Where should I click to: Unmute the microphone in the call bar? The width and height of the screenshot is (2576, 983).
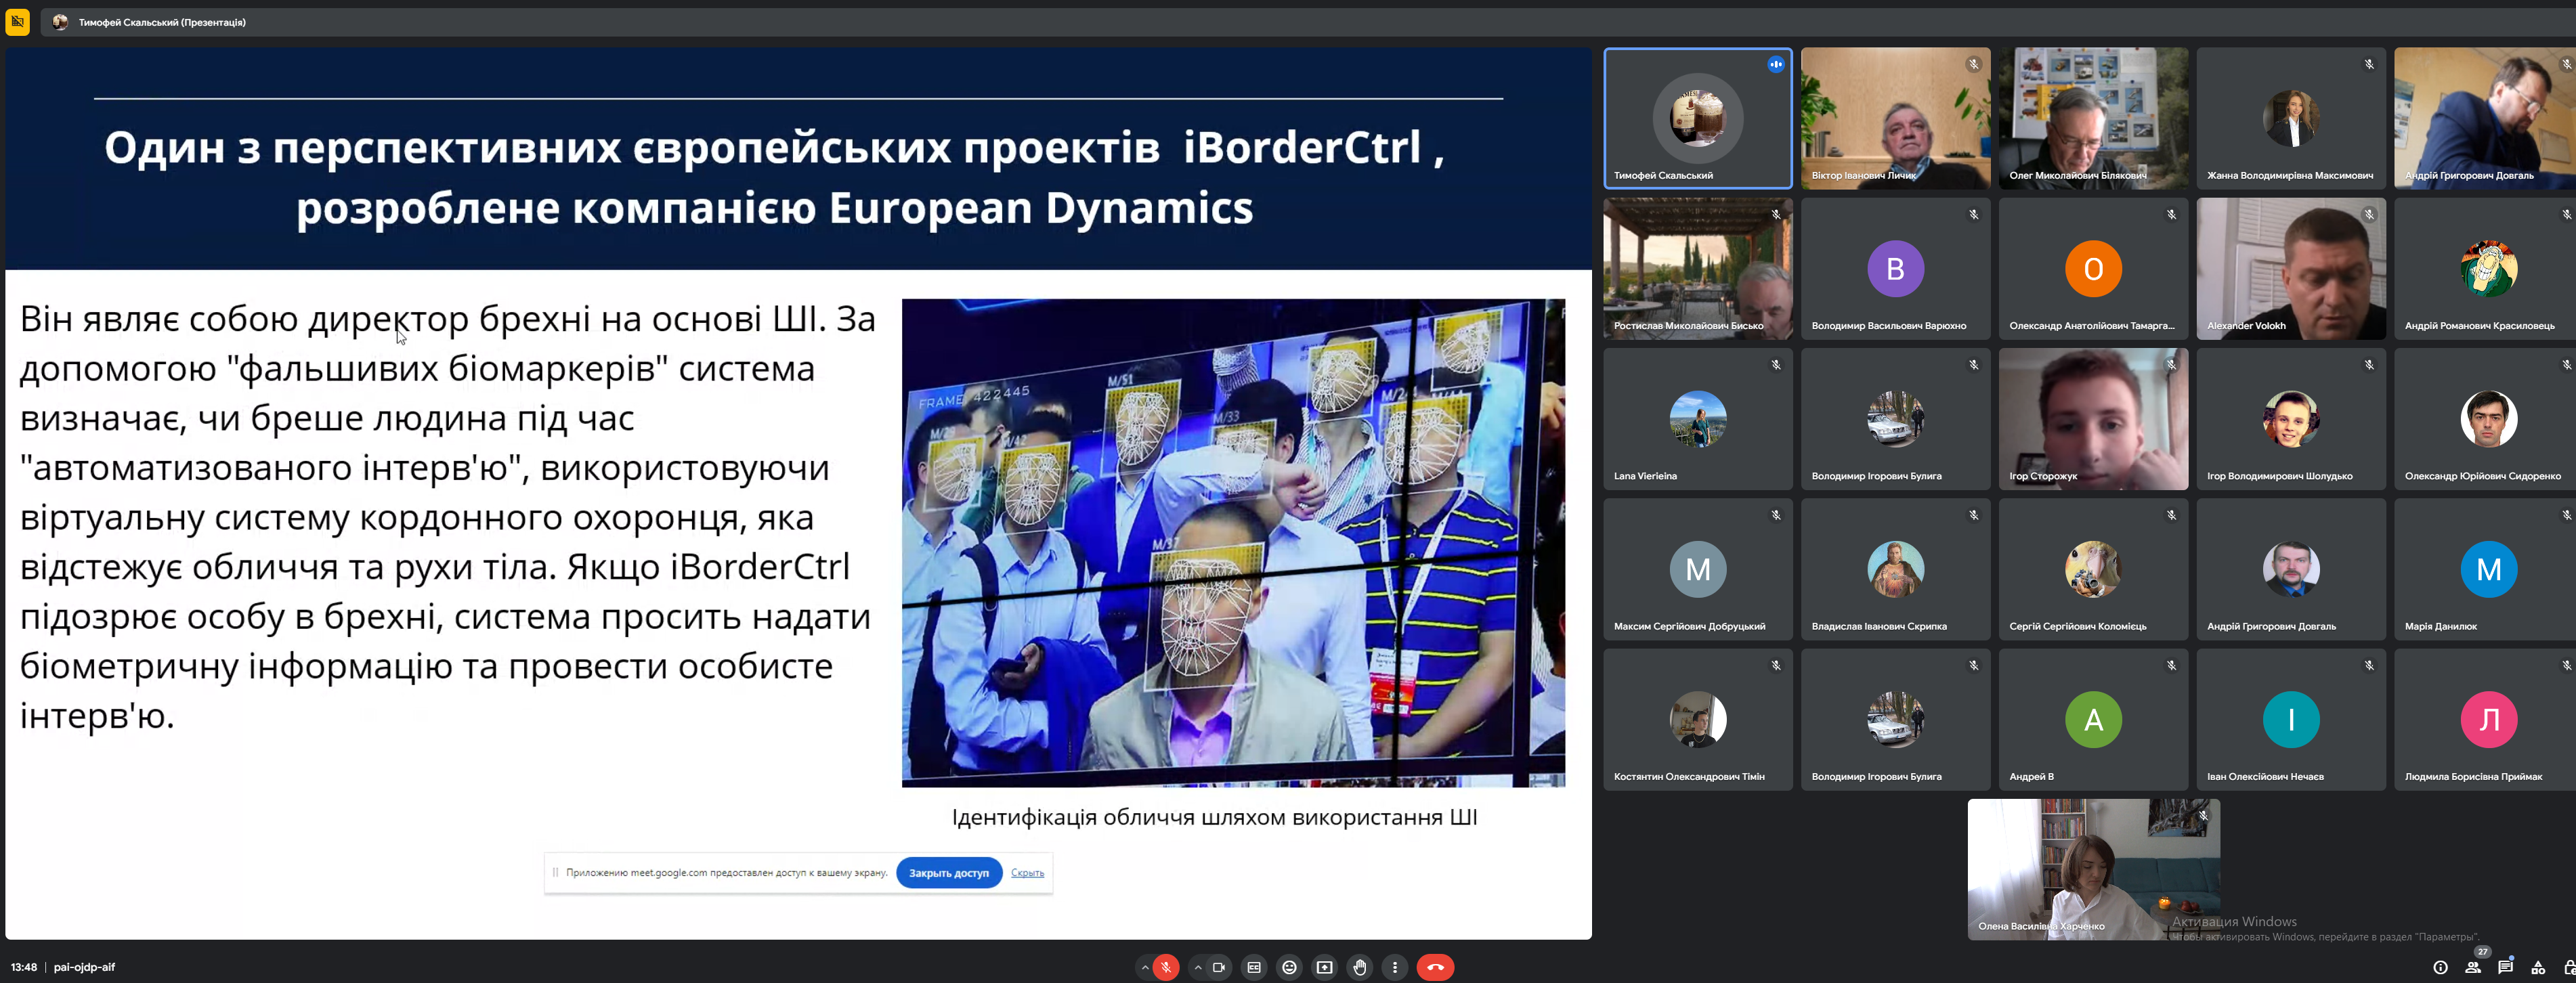click(x=1165, y=967)
